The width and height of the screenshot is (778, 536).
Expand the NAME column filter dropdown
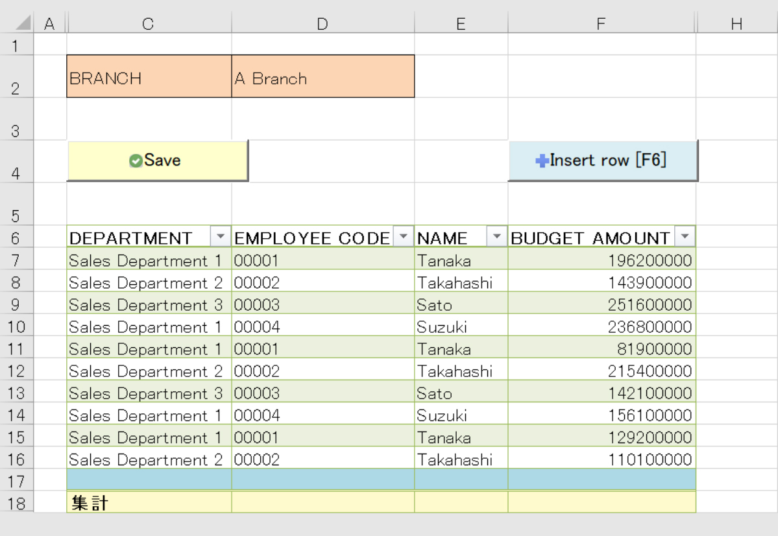(498, 238)
